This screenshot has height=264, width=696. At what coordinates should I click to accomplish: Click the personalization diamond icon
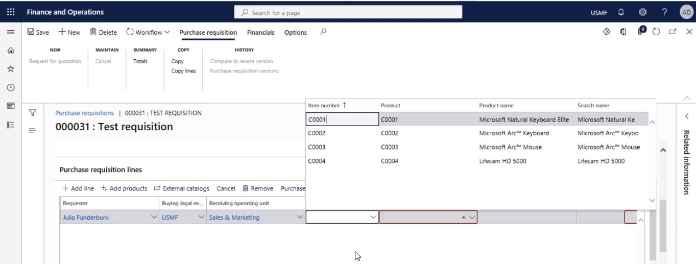click(x=607, y=32)
